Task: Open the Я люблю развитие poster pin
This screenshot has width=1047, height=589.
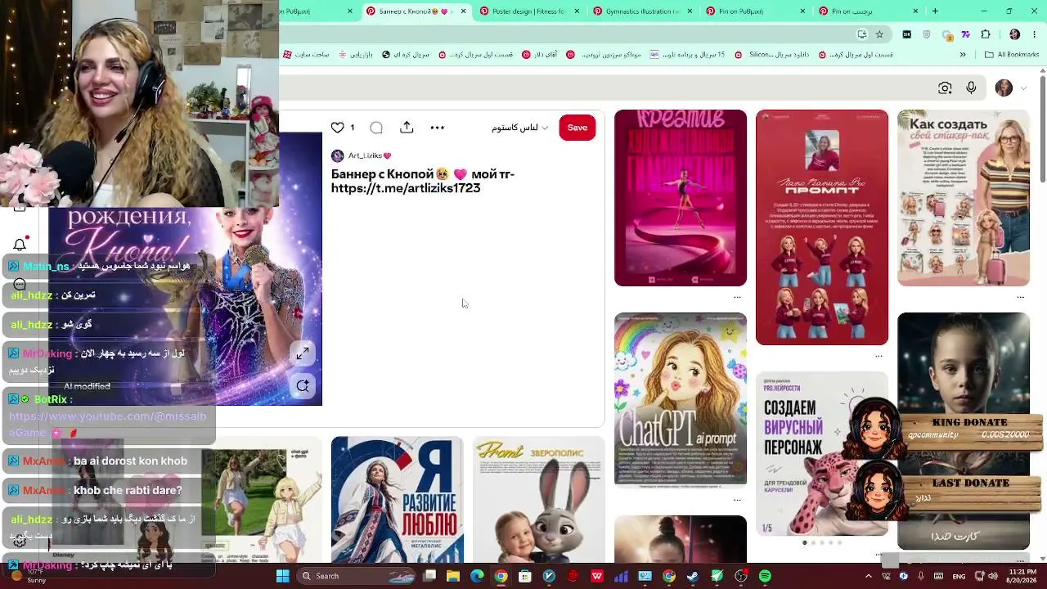Action: pyautogui.click(x=398, y=500)
